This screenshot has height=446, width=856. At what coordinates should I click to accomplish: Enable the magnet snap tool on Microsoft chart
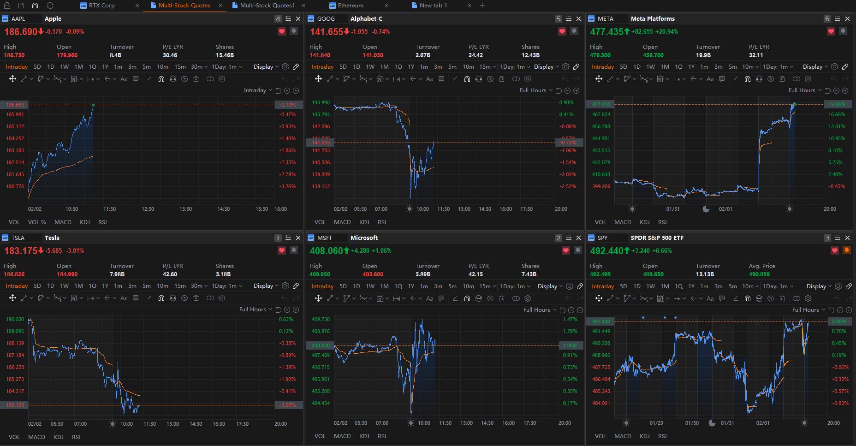coord(467,298)
